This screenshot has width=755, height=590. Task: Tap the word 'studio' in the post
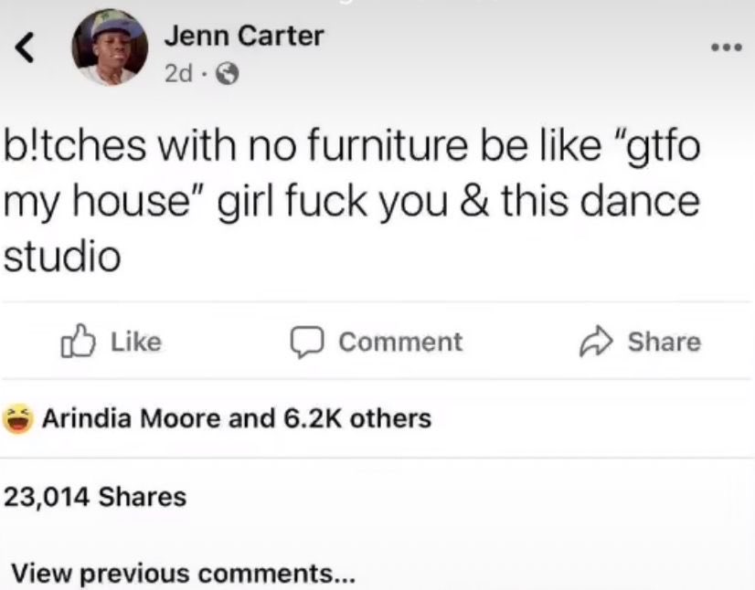[x=62, y=255]
